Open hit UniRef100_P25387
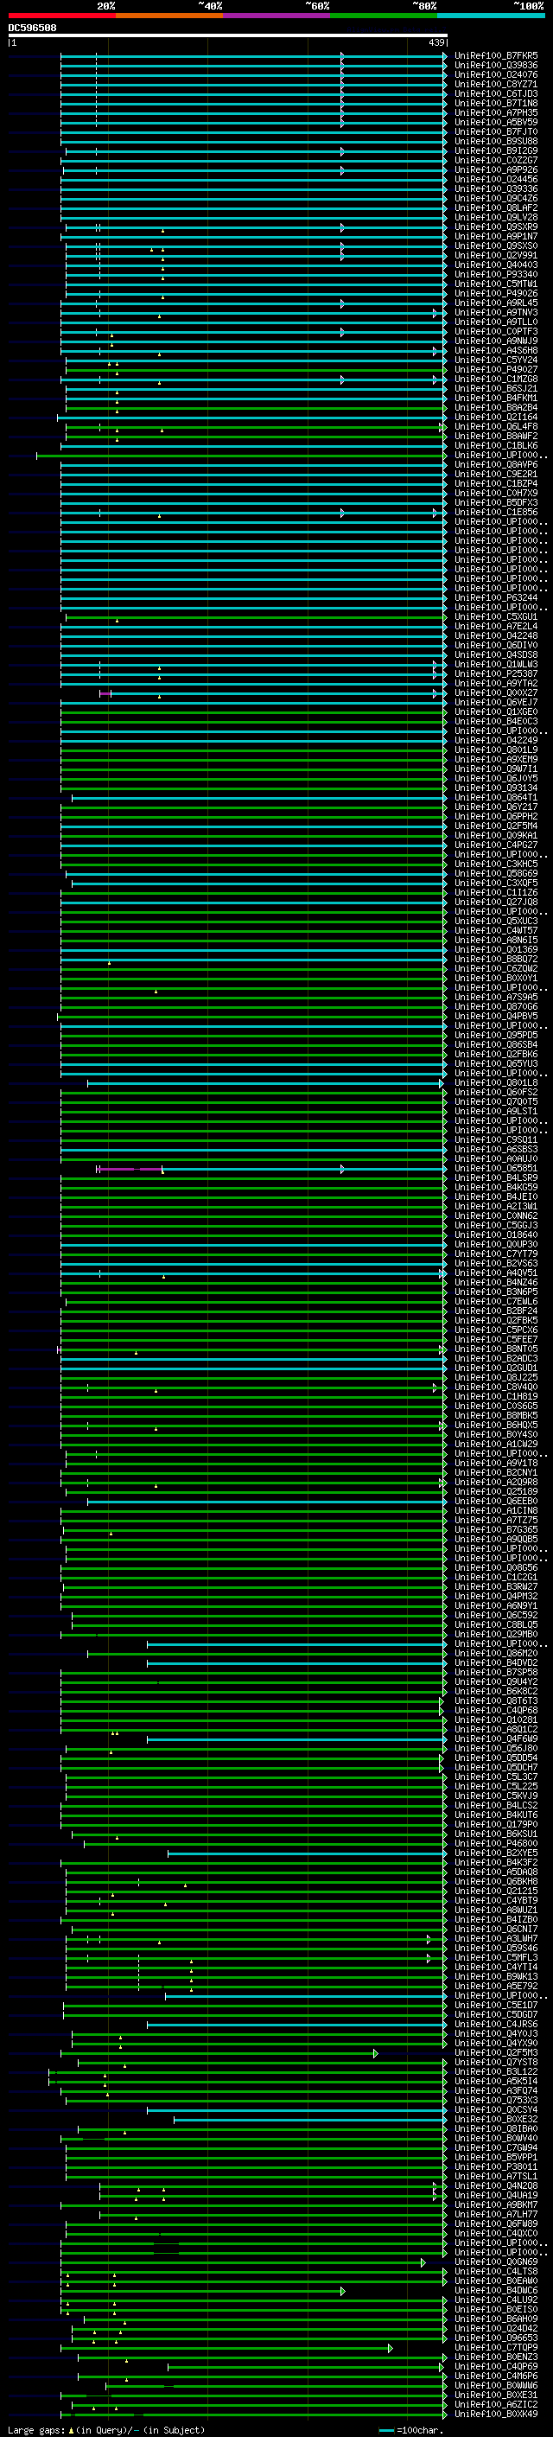 (x=496, y=673)
